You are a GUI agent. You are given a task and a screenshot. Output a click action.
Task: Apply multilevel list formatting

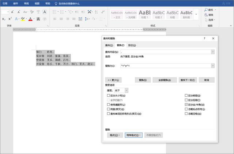click(x=70, y=12)
